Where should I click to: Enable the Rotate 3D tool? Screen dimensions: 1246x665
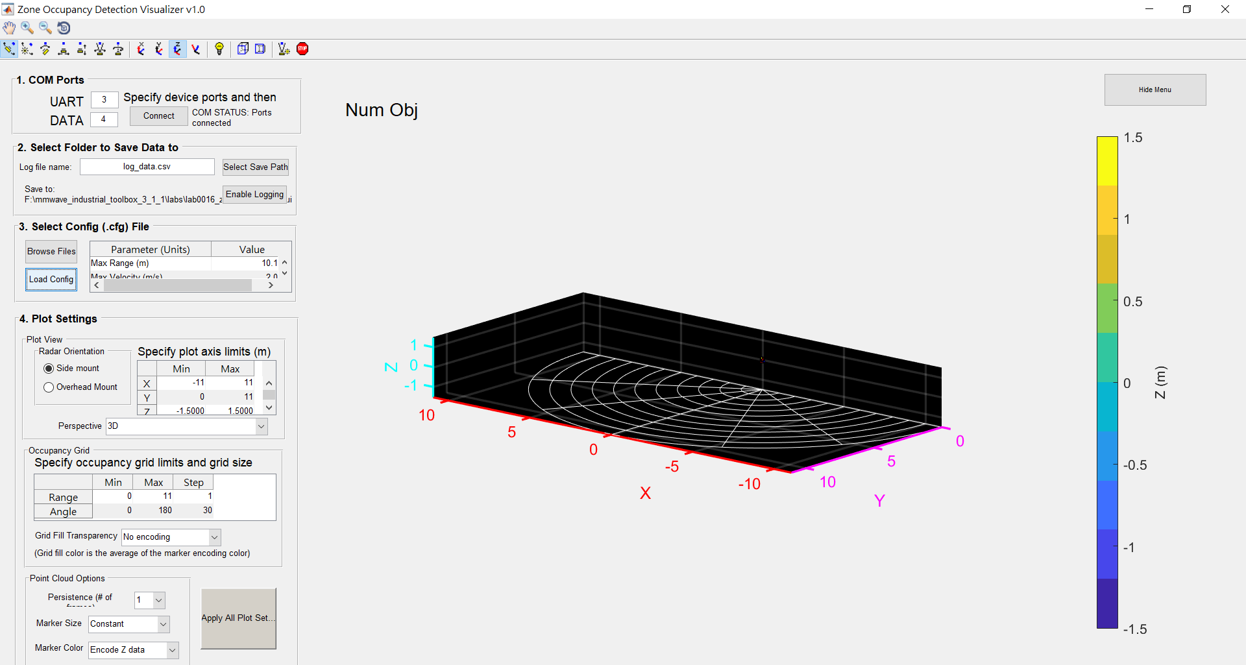64,28
